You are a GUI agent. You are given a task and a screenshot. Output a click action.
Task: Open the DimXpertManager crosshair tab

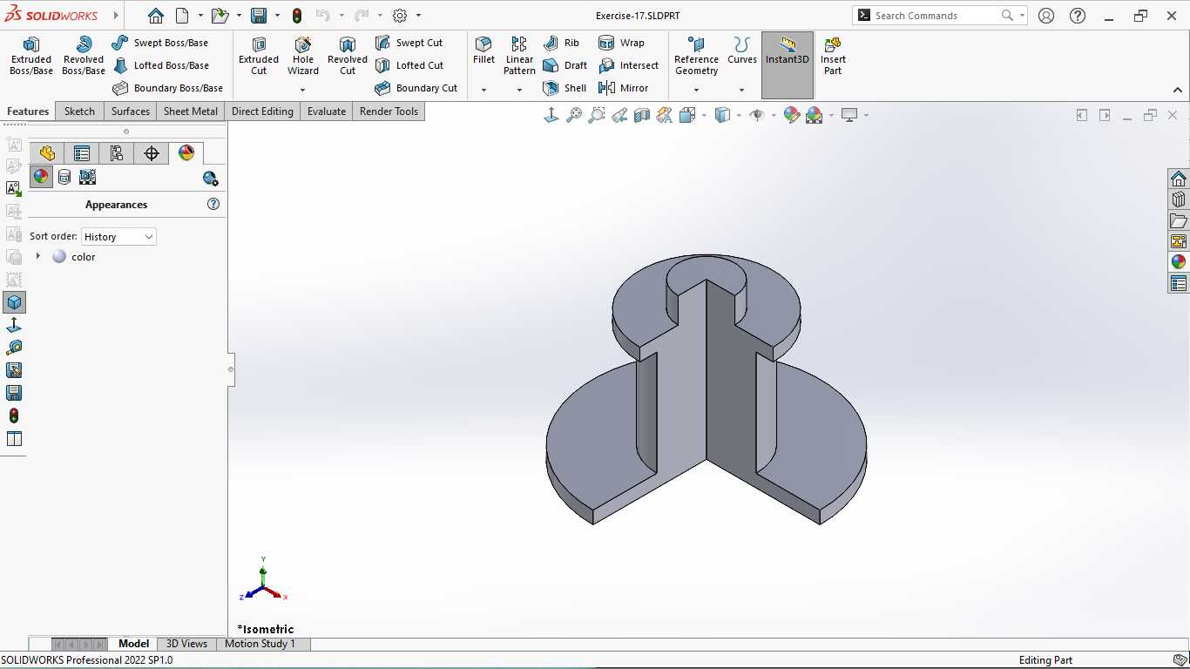tap(152, 153)
